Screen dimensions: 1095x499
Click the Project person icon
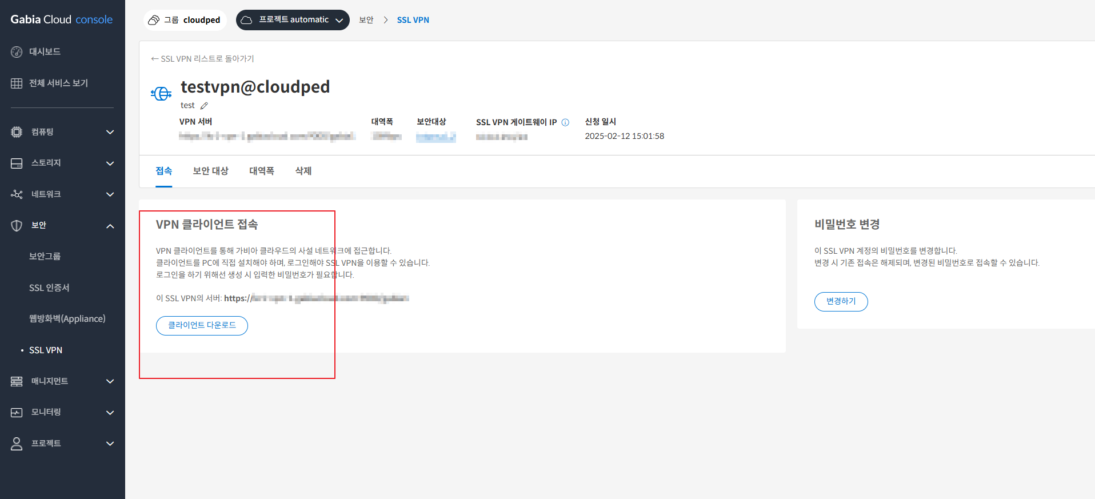(17, 444)
